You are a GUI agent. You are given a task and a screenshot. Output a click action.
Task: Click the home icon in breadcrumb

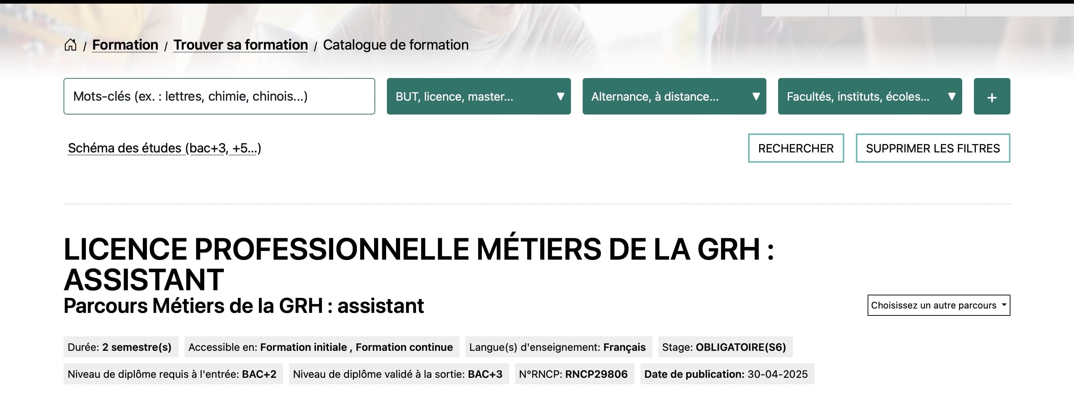71,44
